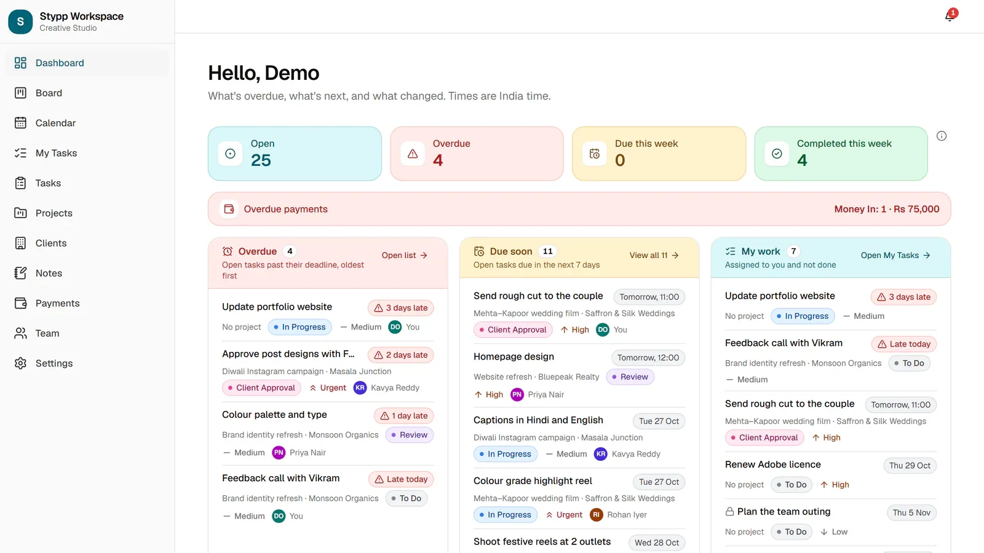The width and height of the screenshot is (984, 553).
Task: Open Clients in the sidebar
Action: [x=87, y=243]
